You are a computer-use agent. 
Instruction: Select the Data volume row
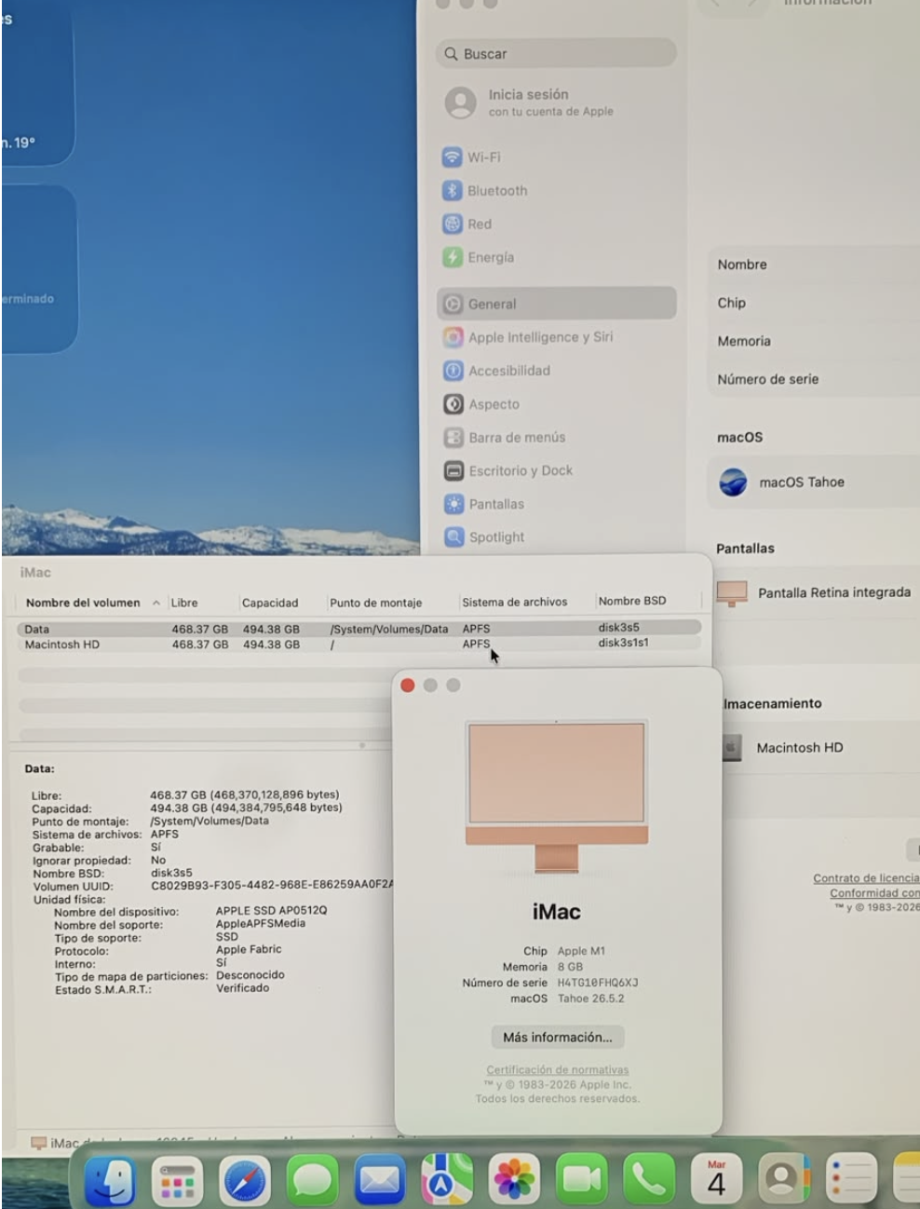pos(359,629)
